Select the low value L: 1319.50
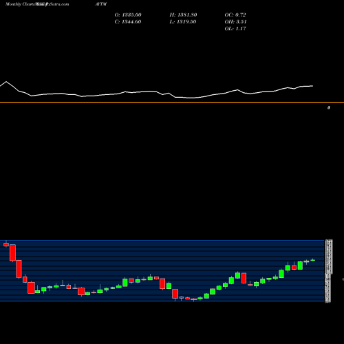The image size is (344, 344). point(183,22)
